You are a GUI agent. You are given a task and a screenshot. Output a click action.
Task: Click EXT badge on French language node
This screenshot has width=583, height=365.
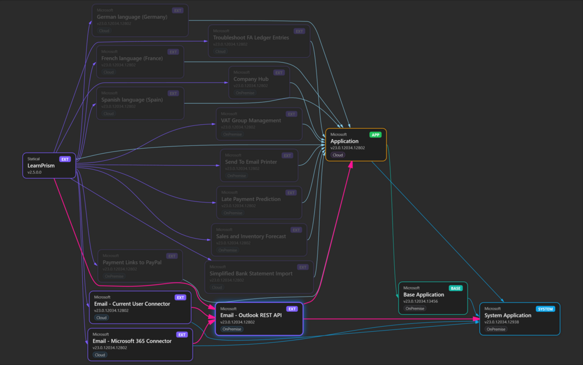173,52
